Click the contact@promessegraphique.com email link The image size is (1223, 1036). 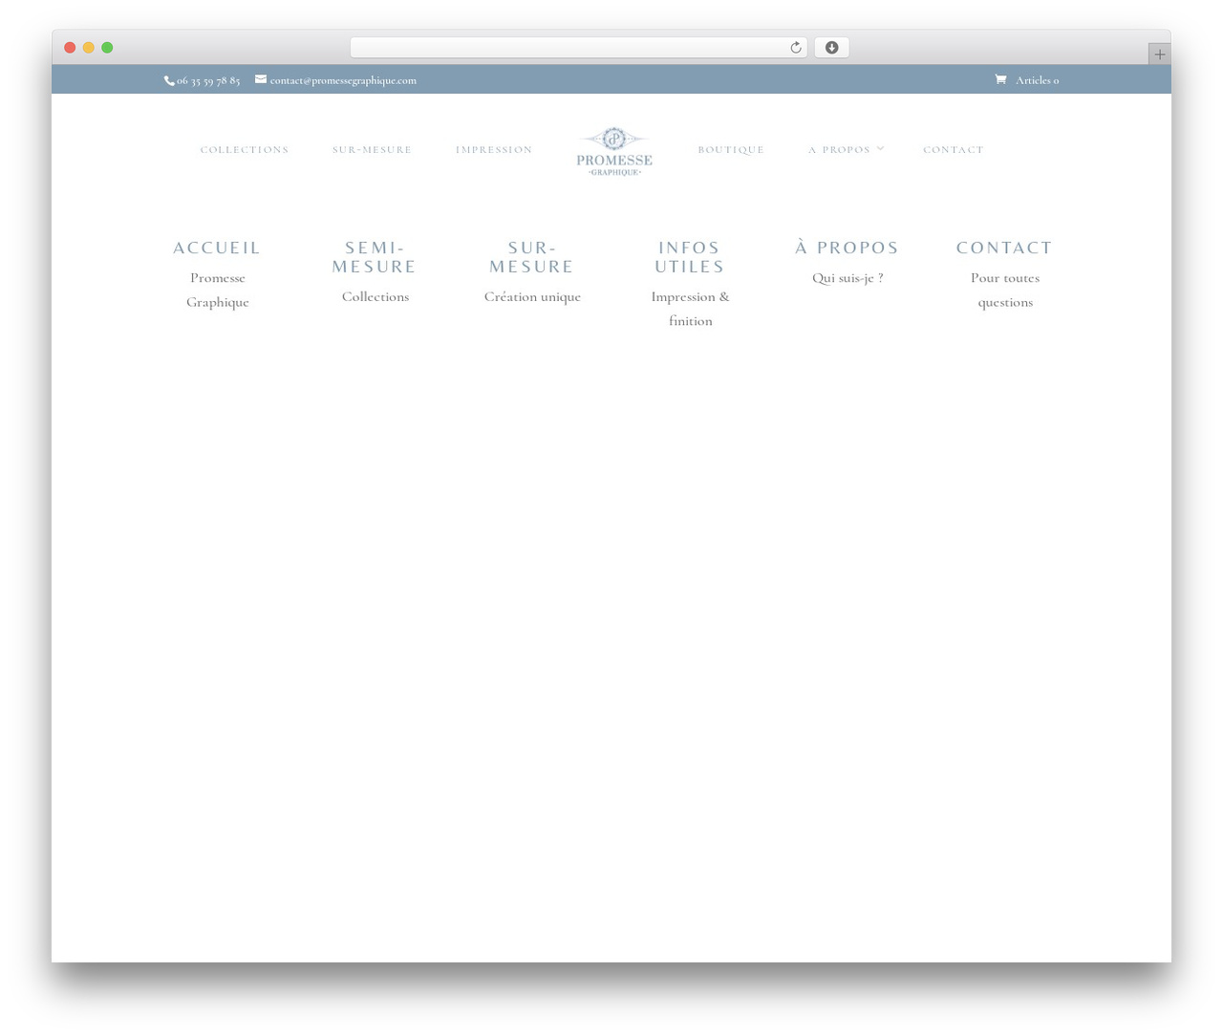click(343, 80)
